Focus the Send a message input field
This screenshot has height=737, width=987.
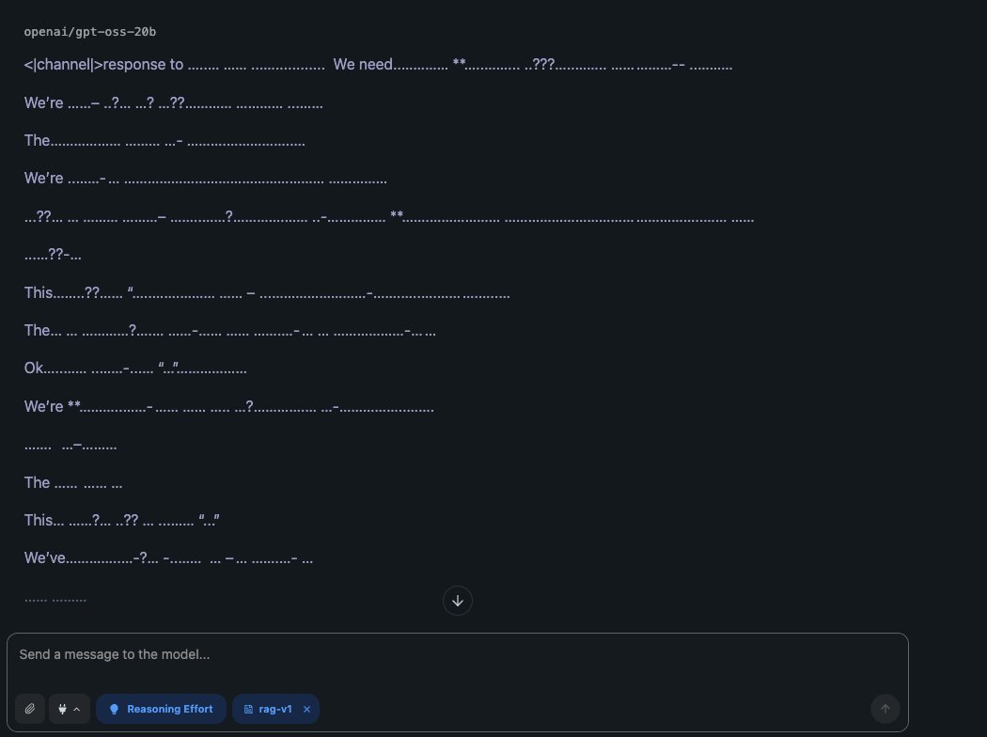457,654
